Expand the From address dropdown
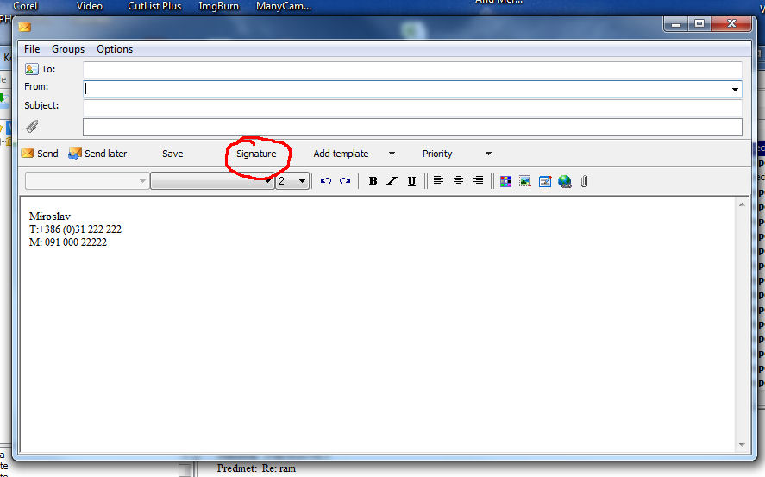The height and width of the screenshot is (477, 765). pyautogui.click(x=735, y=89)
